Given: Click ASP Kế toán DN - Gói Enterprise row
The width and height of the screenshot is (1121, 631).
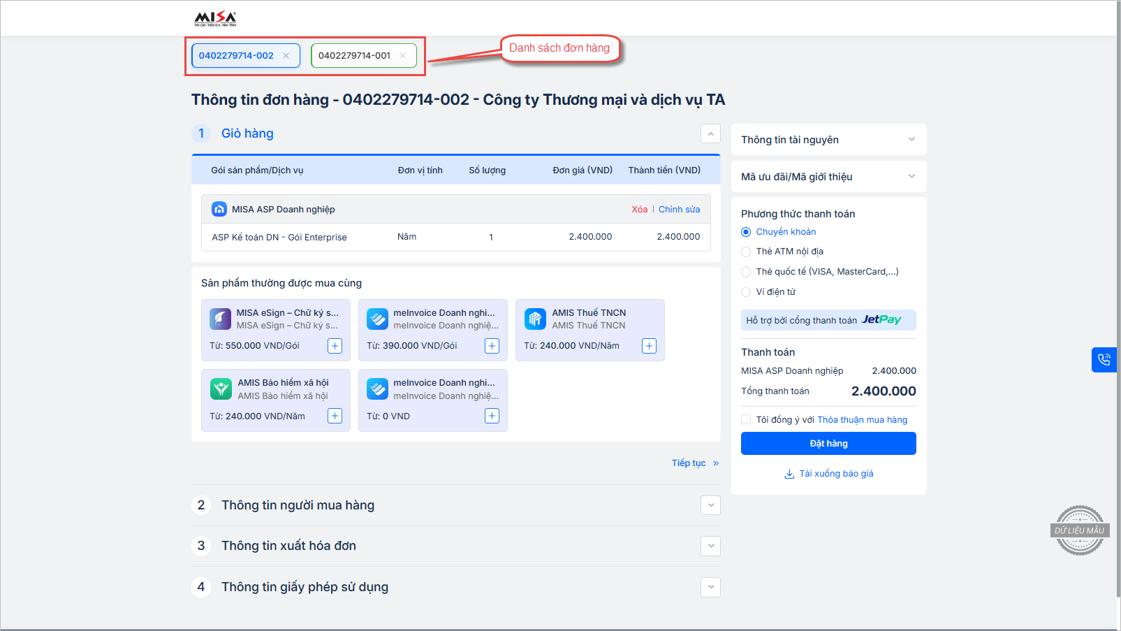Looking at the screenshot, I should coord(456,238).
